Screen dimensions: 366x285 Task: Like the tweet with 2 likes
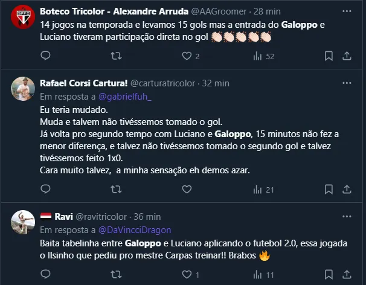(187, 56)
